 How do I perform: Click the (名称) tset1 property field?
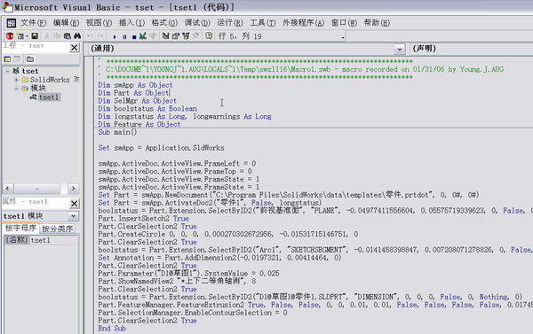pyautogui.click(x=41, y=240)
